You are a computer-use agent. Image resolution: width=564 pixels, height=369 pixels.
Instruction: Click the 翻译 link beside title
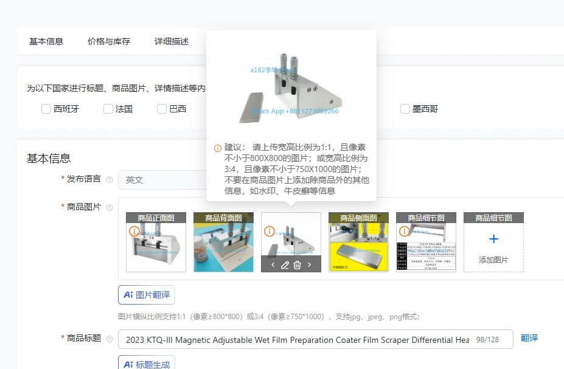[529, 338]
